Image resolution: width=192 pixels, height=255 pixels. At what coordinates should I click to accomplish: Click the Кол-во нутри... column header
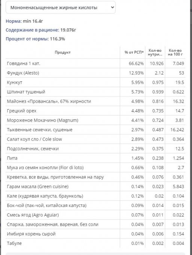tap(155, 52)
